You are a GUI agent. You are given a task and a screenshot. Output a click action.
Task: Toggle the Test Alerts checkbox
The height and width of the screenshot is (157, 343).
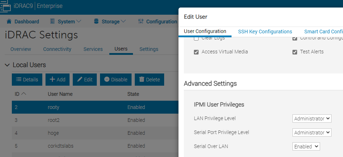295,52
